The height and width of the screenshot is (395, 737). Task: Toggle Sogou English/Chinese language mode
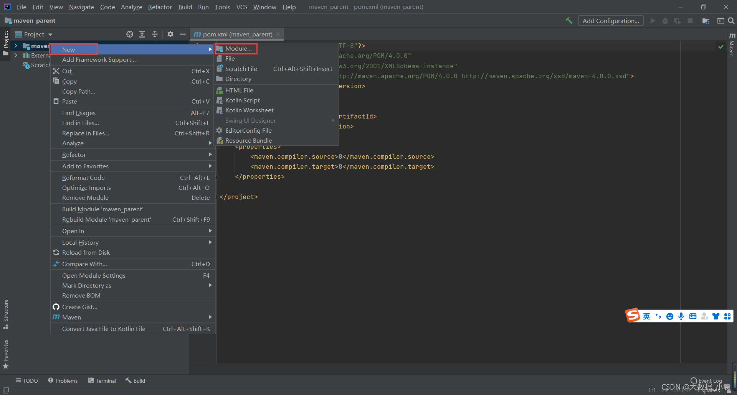pos(647,316)
